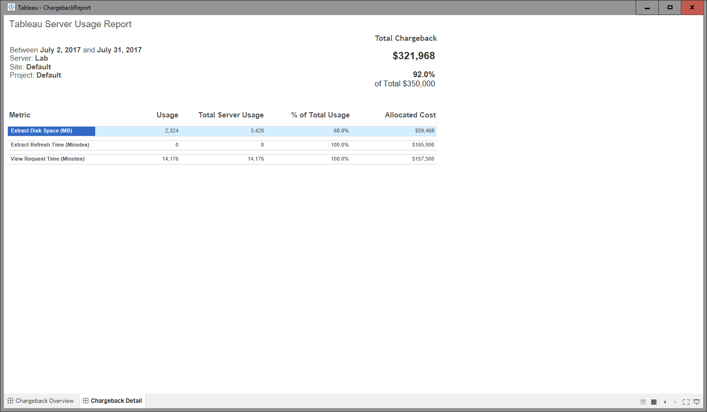This screenshot has width=707, height=412.
Task: Select Extract Refresh Time (Minutes) metric
Action: tap(50, 145)
